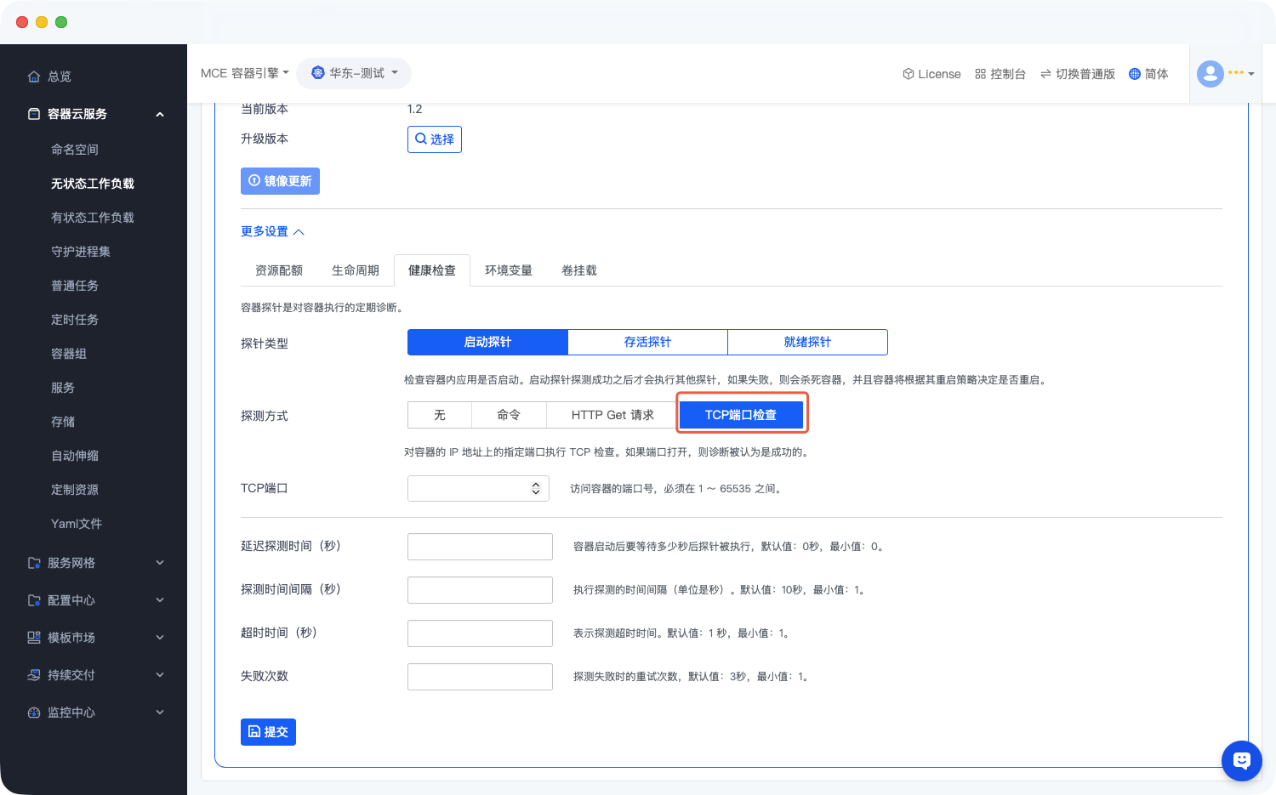Screen dimensions: 1276x795
Task: Click the 监控中心 dashboard icon in sidebar
Action: (x=34, y=713)
